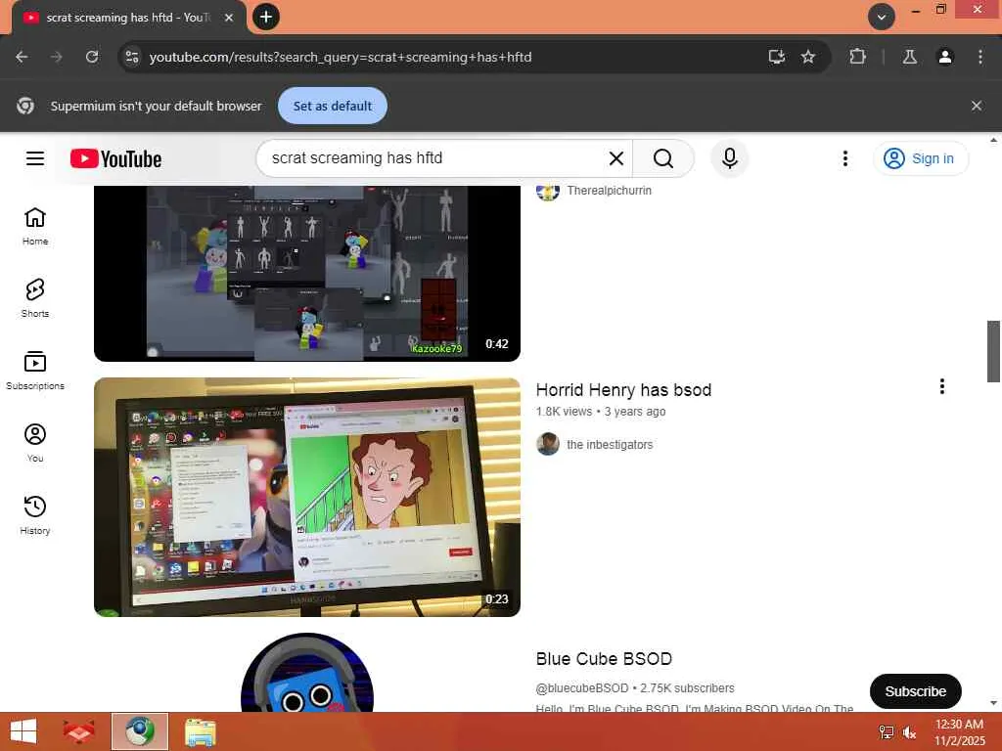Open a new browser tab
This screenshot has height=751, width=1002.
pyautogui.click(x=266, y=17)
